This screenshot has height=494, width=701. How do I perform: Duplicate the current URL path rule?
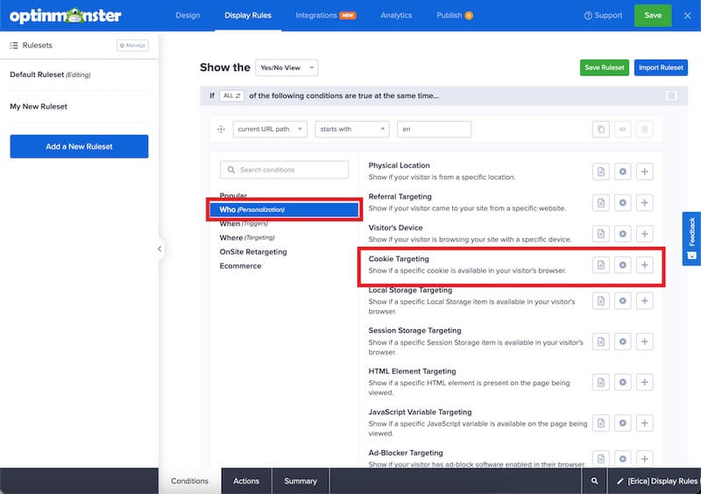tap(601, 130)
